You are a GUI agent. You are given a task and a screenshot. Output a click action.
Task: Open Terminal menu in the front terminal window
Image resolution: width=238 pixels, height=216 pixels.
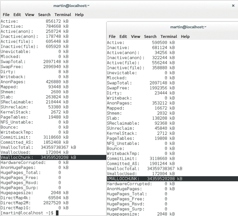(169, 37)
